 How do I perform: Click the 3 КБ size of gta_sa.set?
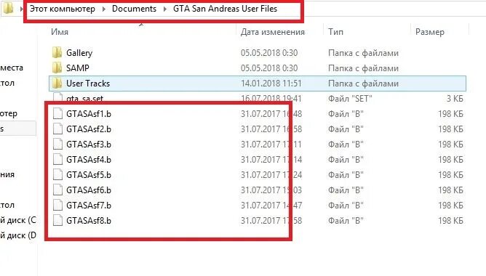(x=455, y=98)
